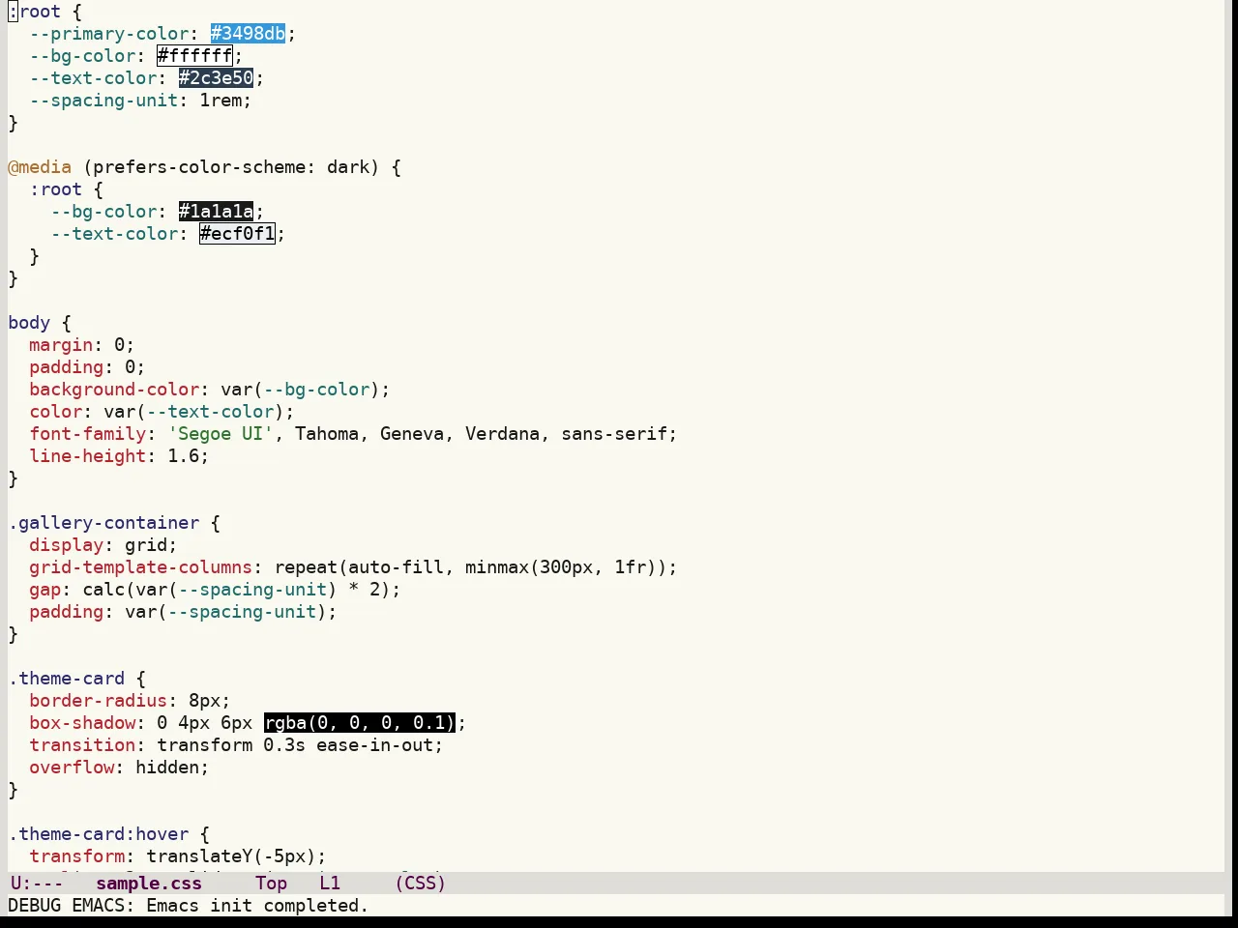Click the 'Segoe UI' string

click(x=221, y=434)
